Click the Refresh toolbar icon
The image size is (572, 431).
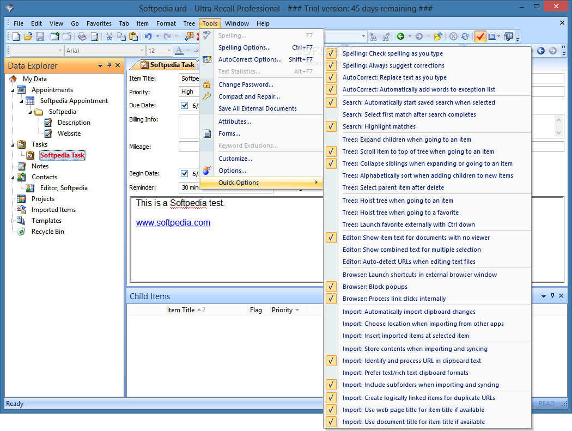(x=465, y=37)
